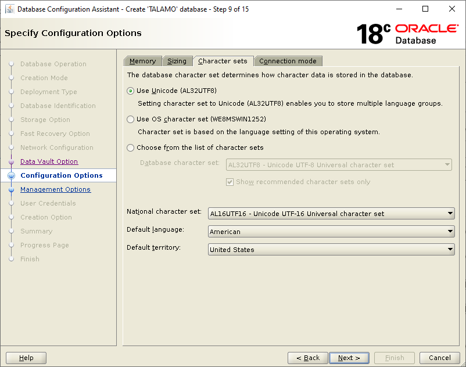466x367 pixels.
Task: Click the Fast Recovery Option step
Action: (x=55, y=134)
